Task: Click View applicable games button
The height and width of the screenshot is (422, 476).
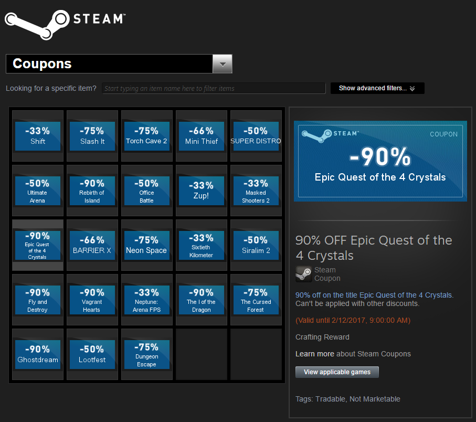Action: click(337, 372)
